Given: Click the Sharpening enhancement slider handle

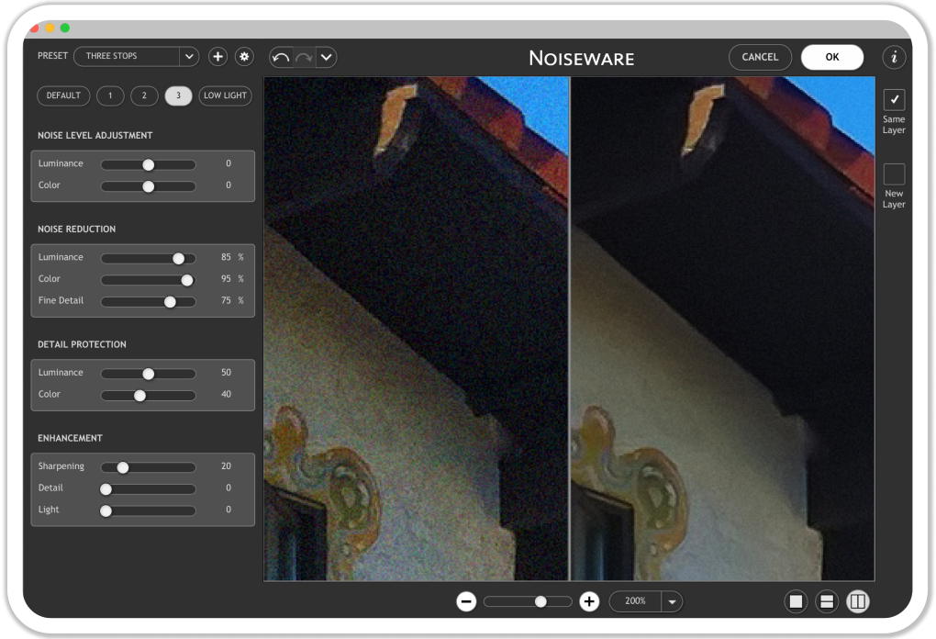Looking at the screenshot, I should (122, 466).
